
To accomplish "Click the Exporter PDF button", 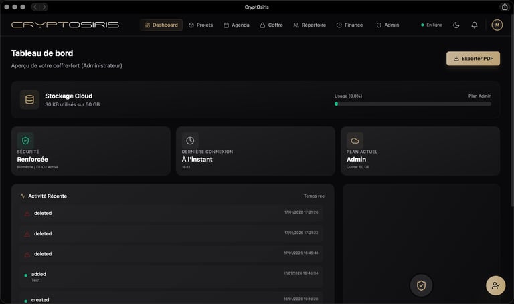I will click(x=473, y=59).
